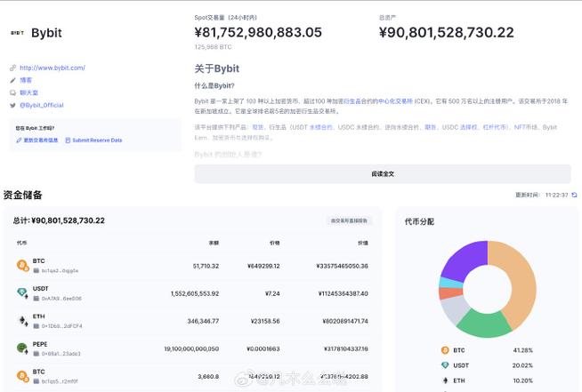Viewport: 582px width, 392px height.
Task: Click the BTC legend icon showing 41.28%
Action: coord(445,350)
